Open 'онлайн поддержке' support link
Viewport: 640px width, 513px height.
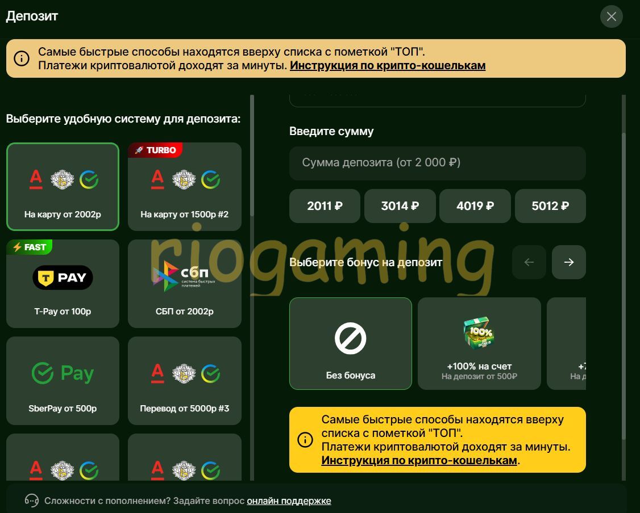pos(289,501)
